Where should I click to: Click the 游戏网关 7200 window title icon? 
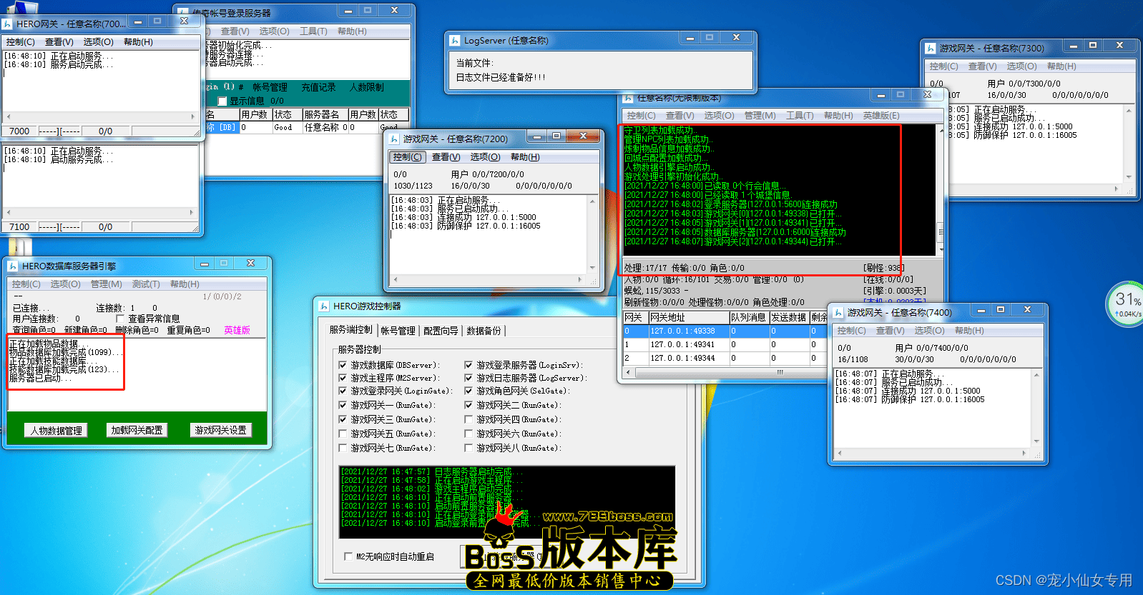coord(393,139)
